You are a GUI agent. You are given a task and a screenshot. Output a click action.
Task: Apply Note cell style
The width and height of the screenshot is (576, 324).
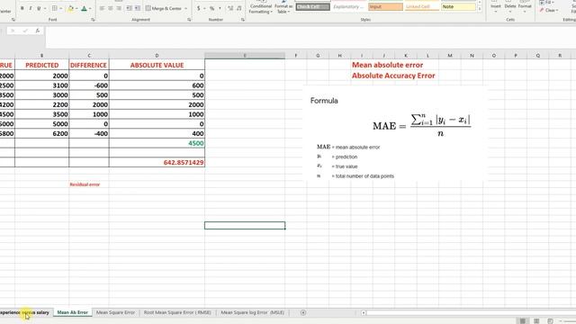[x=458, y=6]
